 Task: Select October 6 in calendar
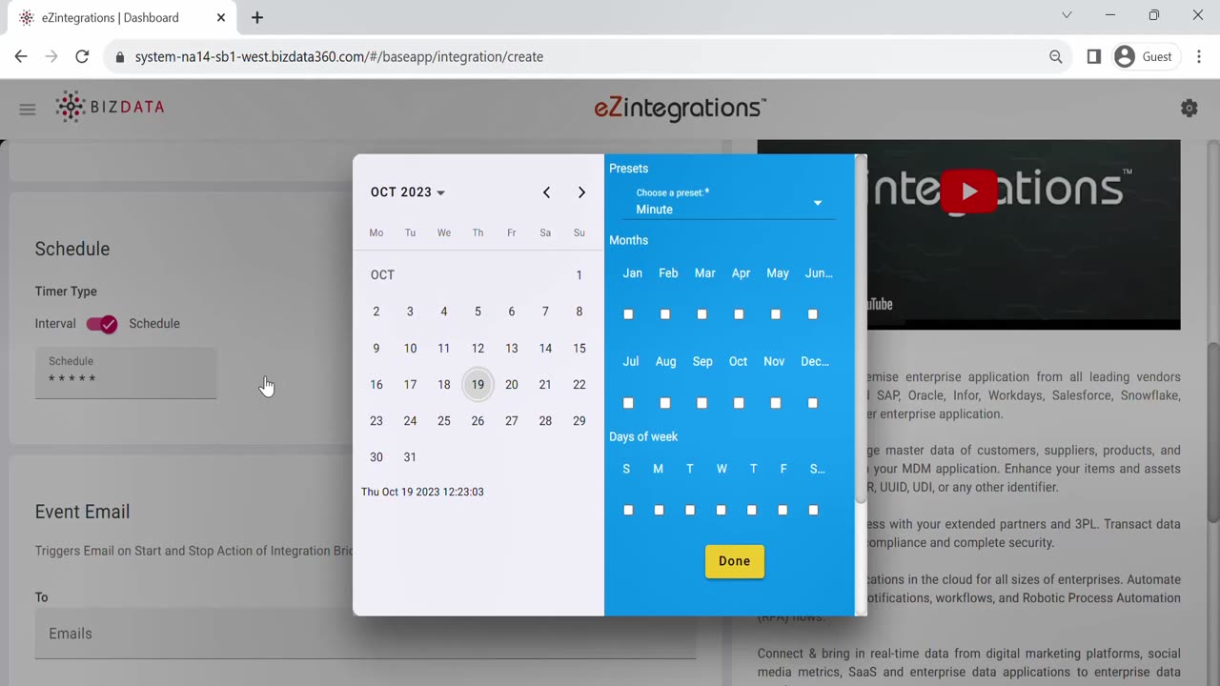(512, 312)
